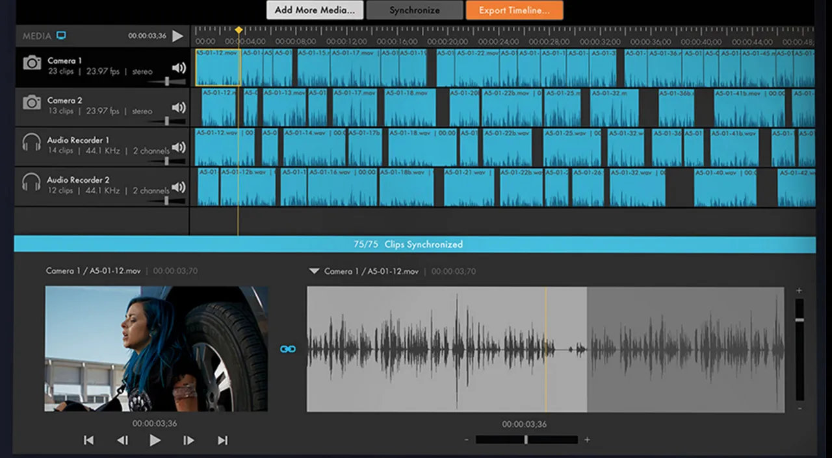Click the waveform zoom slider below the waveform
This screenshot has height=458, width=832.
pos(526,440)
